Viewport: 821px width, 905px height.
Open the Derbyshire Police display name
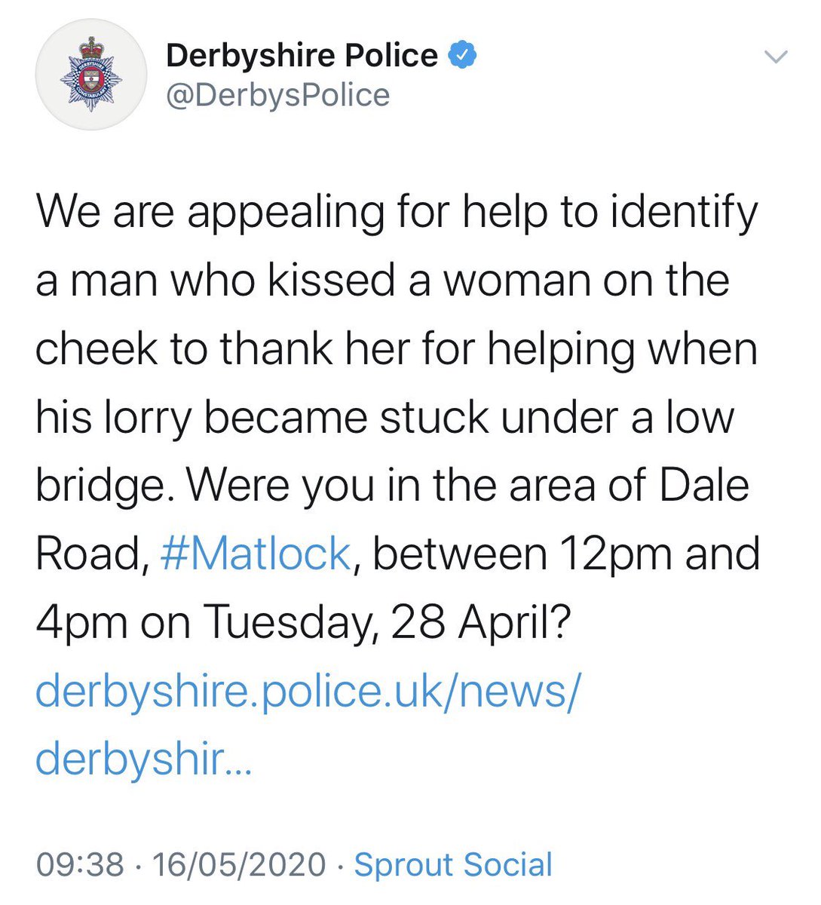point(302,56)
